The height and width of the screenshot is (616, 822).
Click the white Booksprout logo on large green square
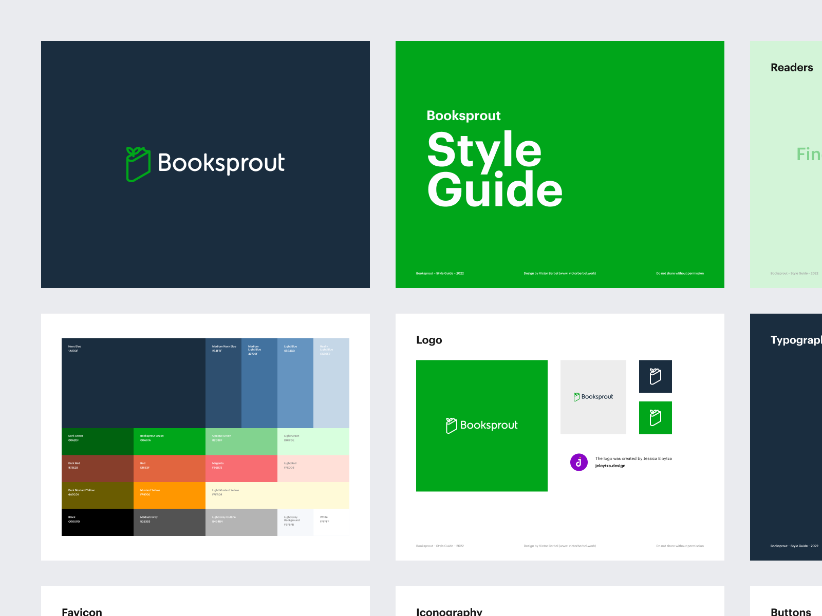click(481, 426)
